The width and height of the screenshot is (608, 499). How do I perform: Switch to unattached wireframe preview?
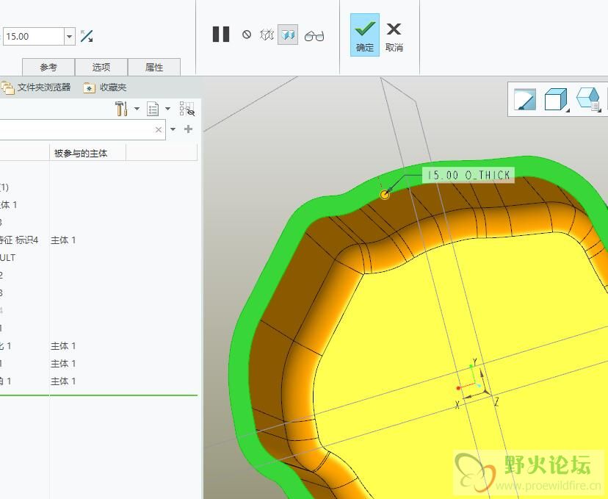pyautogui.click(x=267, y=35)
